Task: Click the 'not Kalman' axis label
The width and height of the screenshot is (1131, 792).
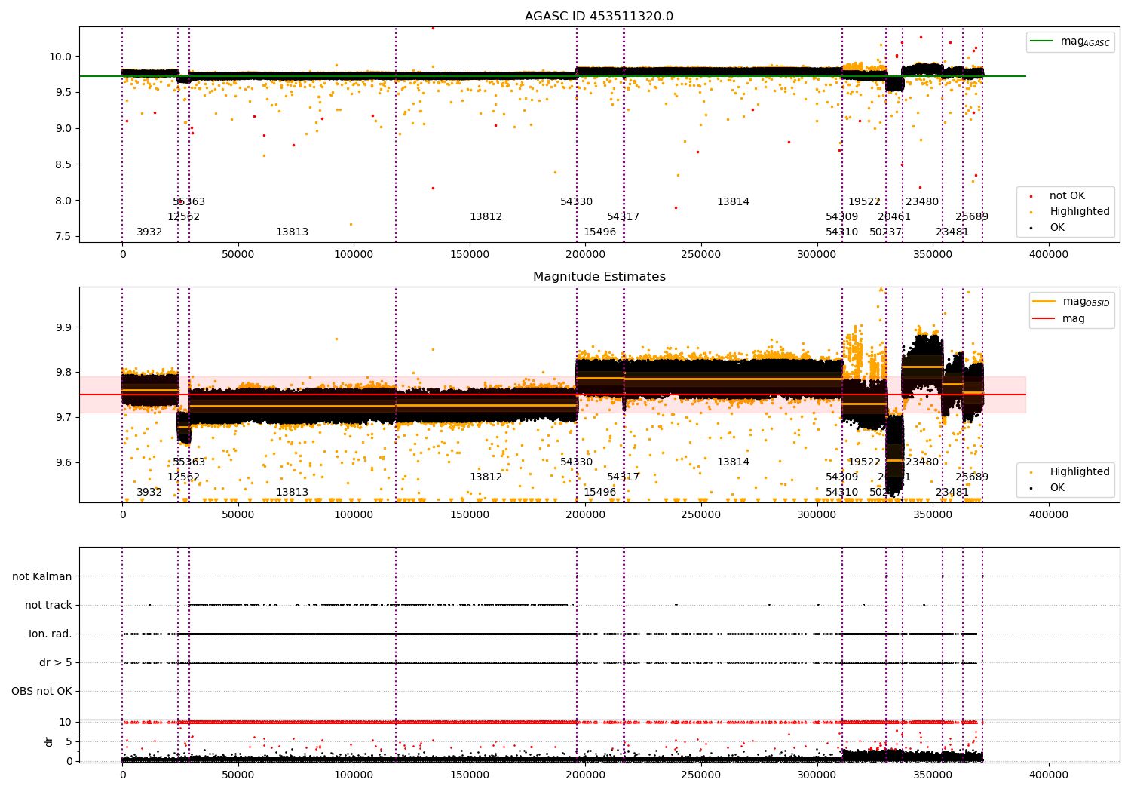Action: click(42, 576)
